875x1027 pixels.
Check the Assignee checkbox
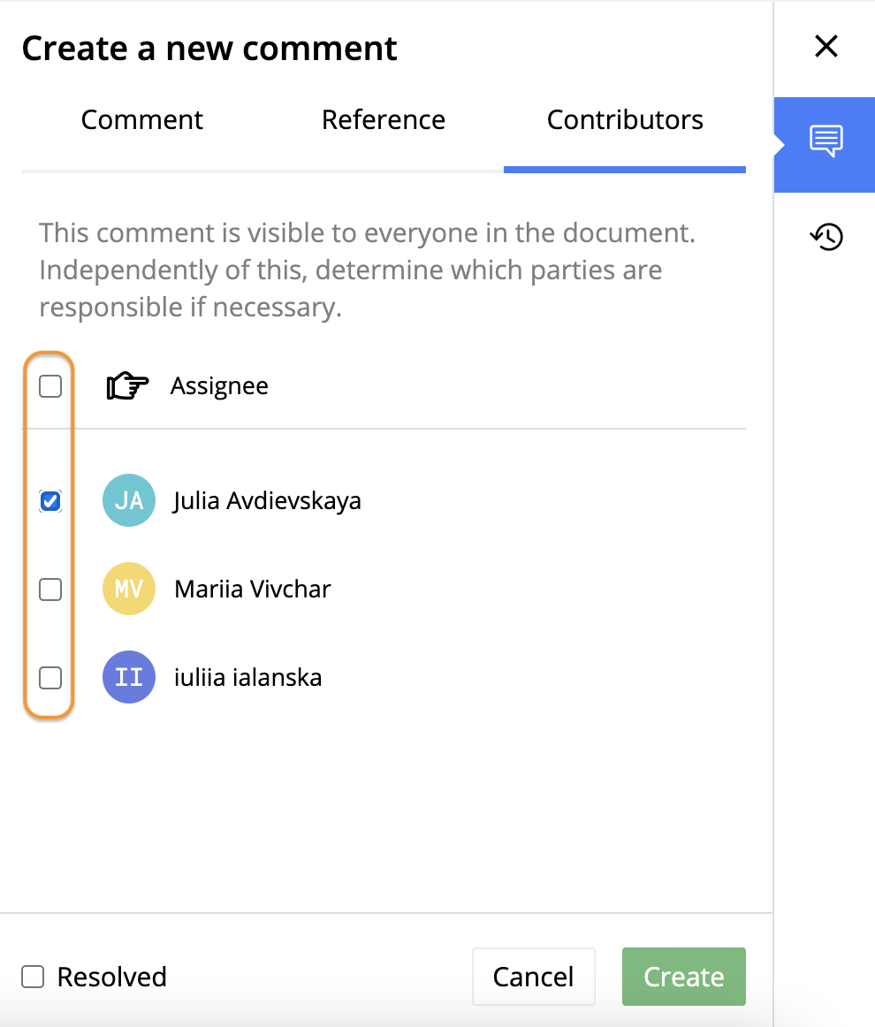50,386
